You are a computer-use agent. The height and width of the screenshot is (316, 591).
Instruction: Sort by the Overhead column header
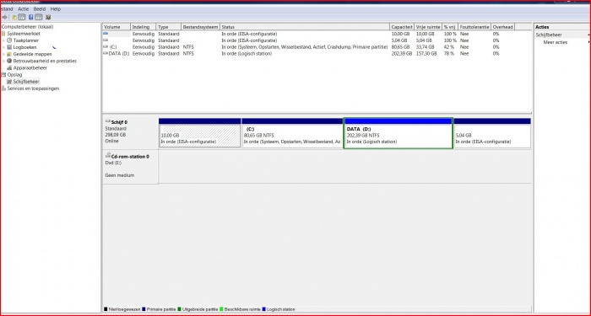click(503, 27)
